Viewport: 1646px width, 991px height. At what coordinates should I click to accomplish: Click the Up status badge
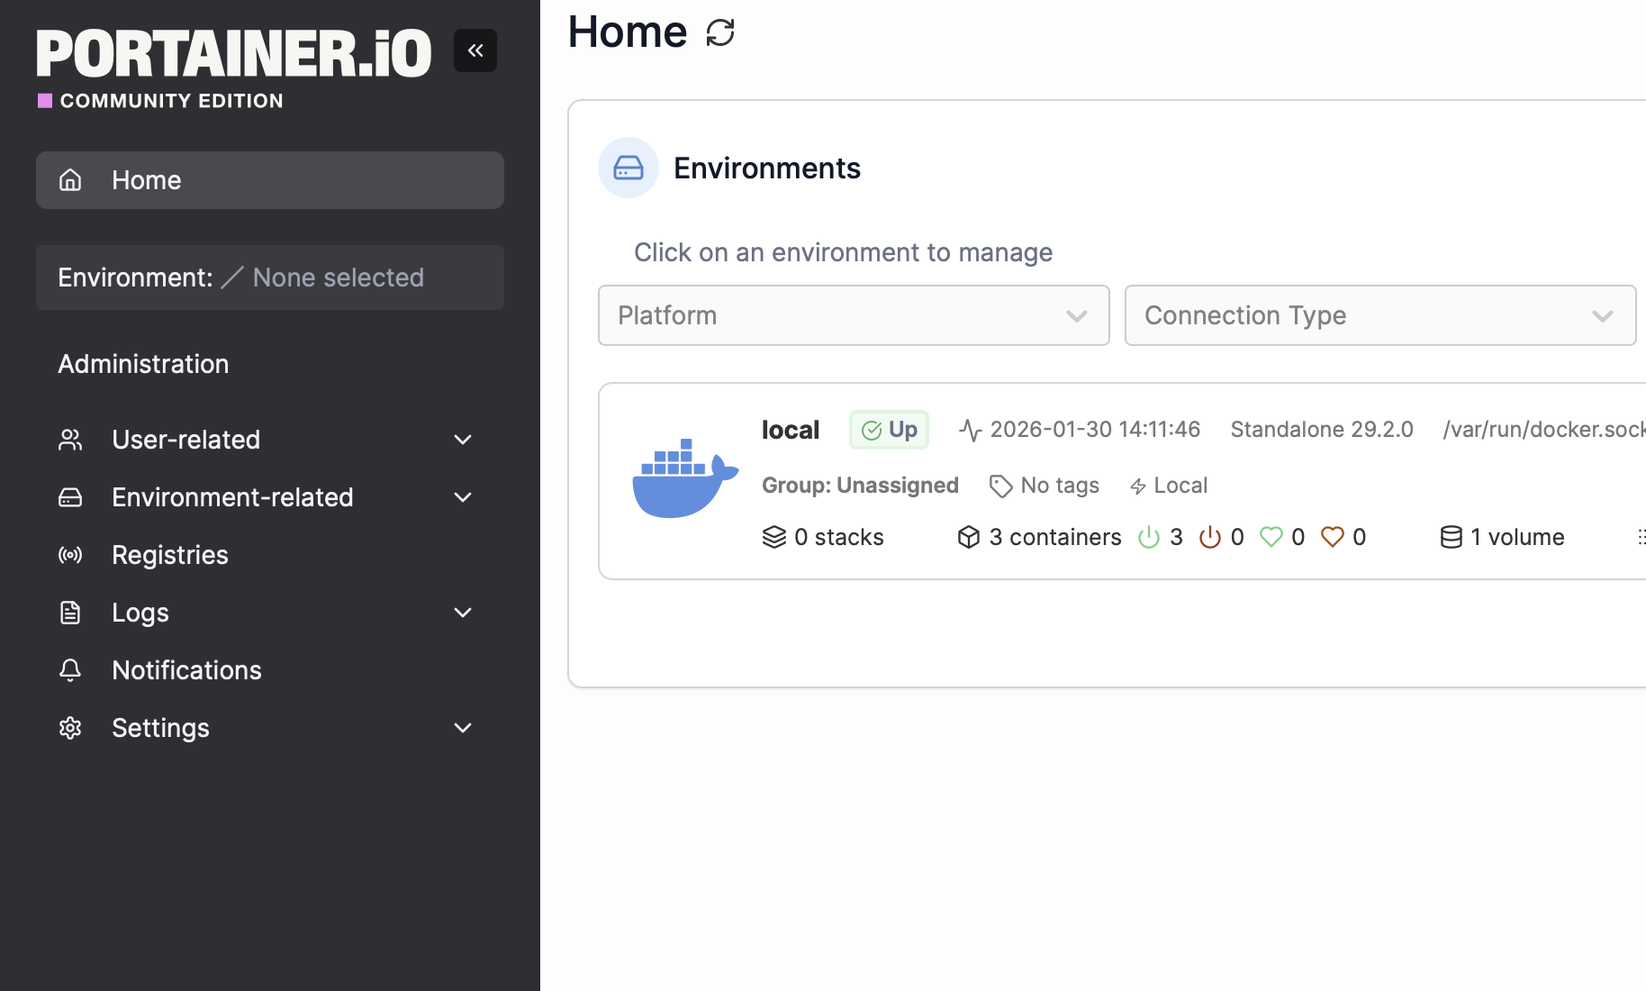coord(890,430)
